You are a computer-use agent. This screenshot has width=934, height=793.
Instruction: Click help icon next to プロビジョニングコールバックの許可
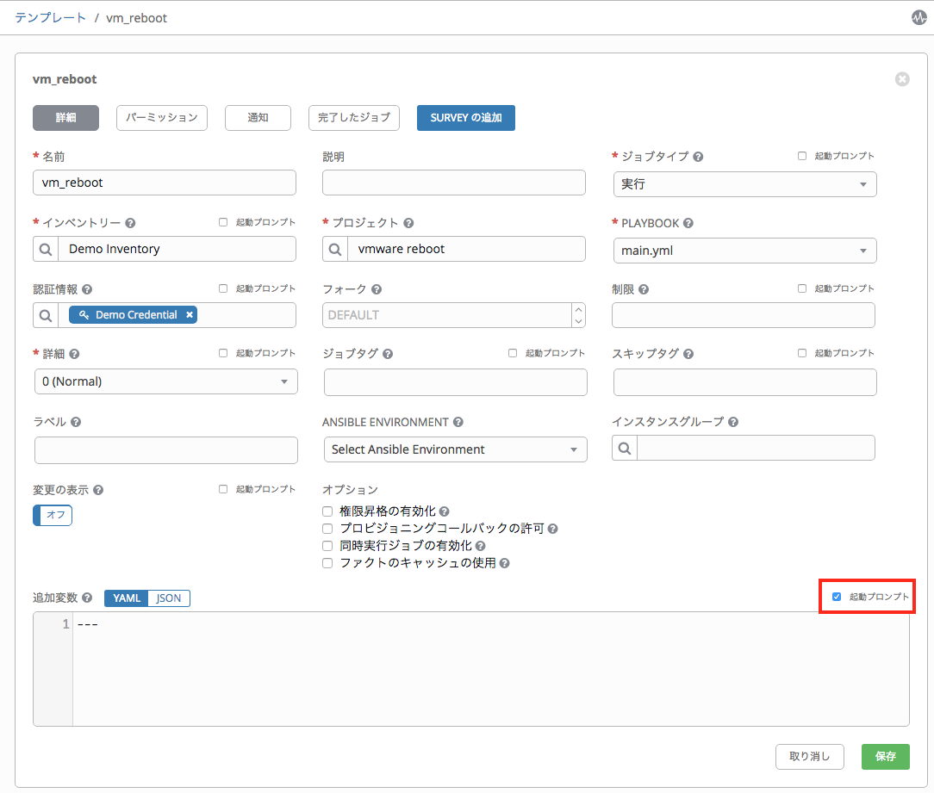tap(553, 529)
